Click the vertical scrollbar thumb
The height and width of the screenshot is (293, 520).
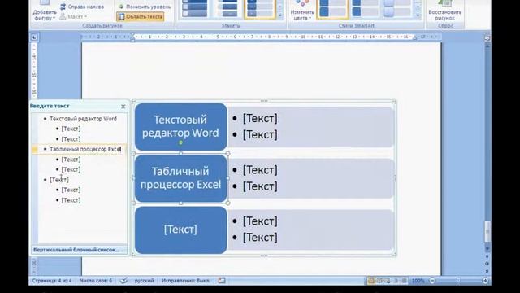pos(487,231)
